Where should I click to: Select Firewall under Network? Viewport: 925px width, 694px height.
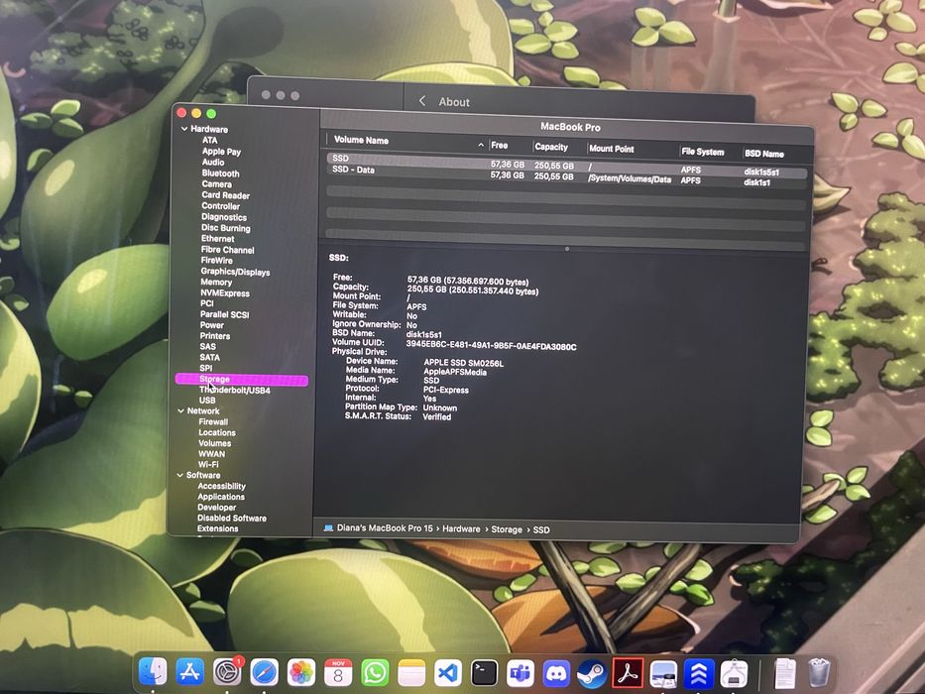click(x=213, y=421)
